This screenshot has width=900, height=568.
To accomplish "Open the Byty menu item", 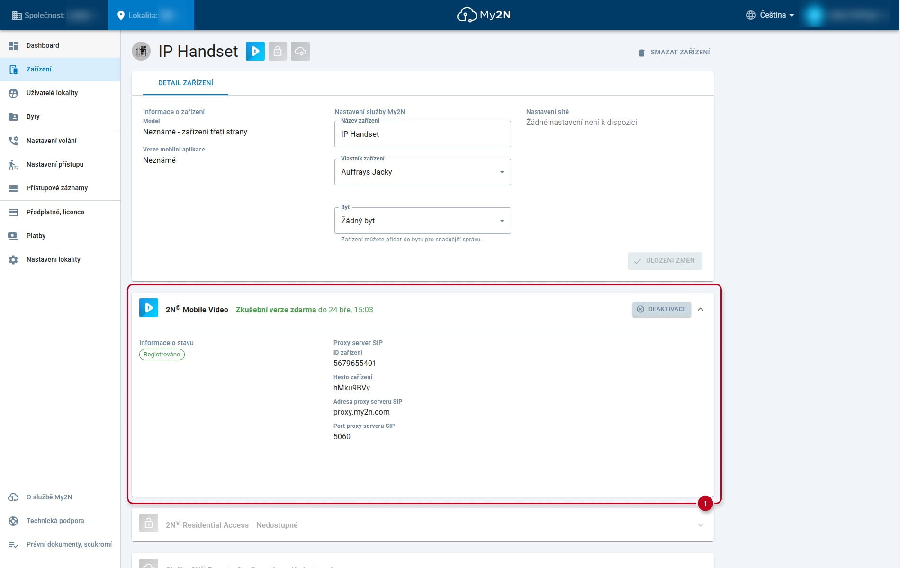I will coord(60,116).
